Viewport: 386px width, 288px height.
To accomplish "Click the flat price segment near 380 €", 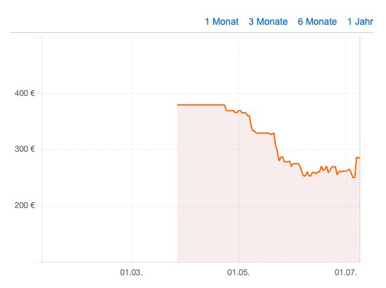I will pos(201,105).
